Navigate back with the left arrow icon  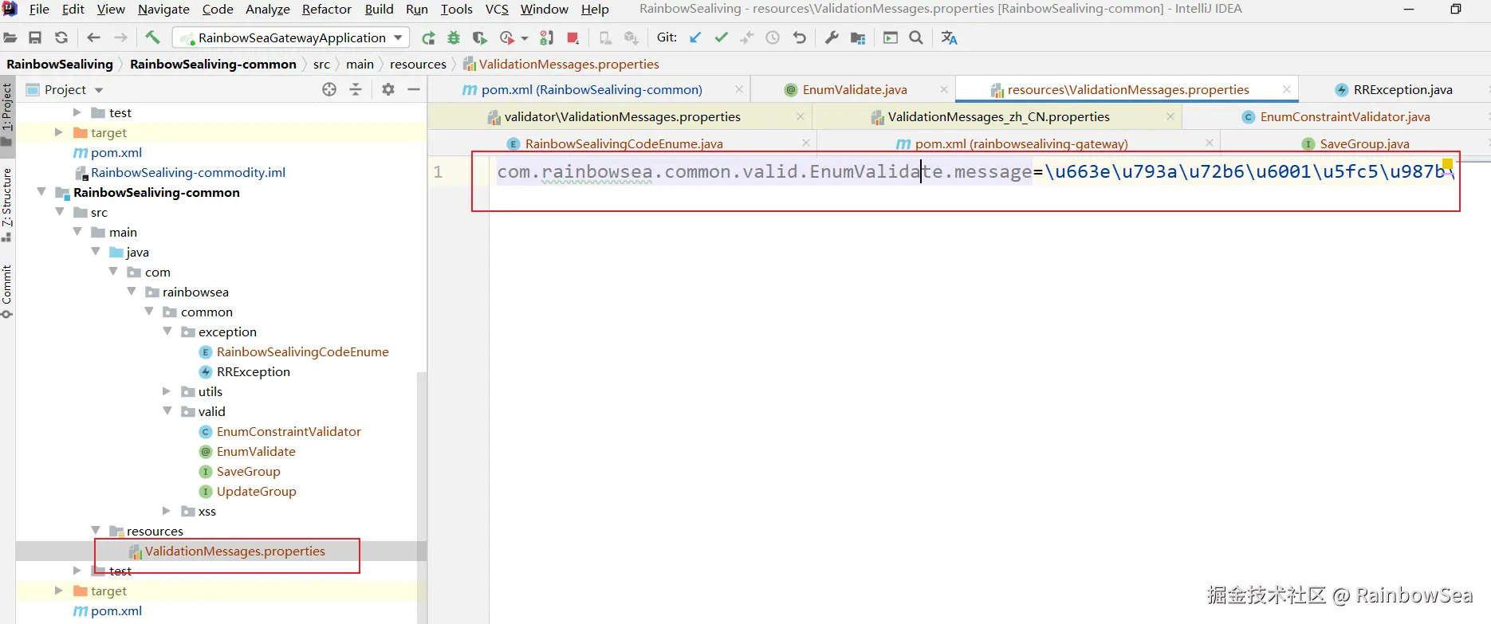tap(93, 37)
